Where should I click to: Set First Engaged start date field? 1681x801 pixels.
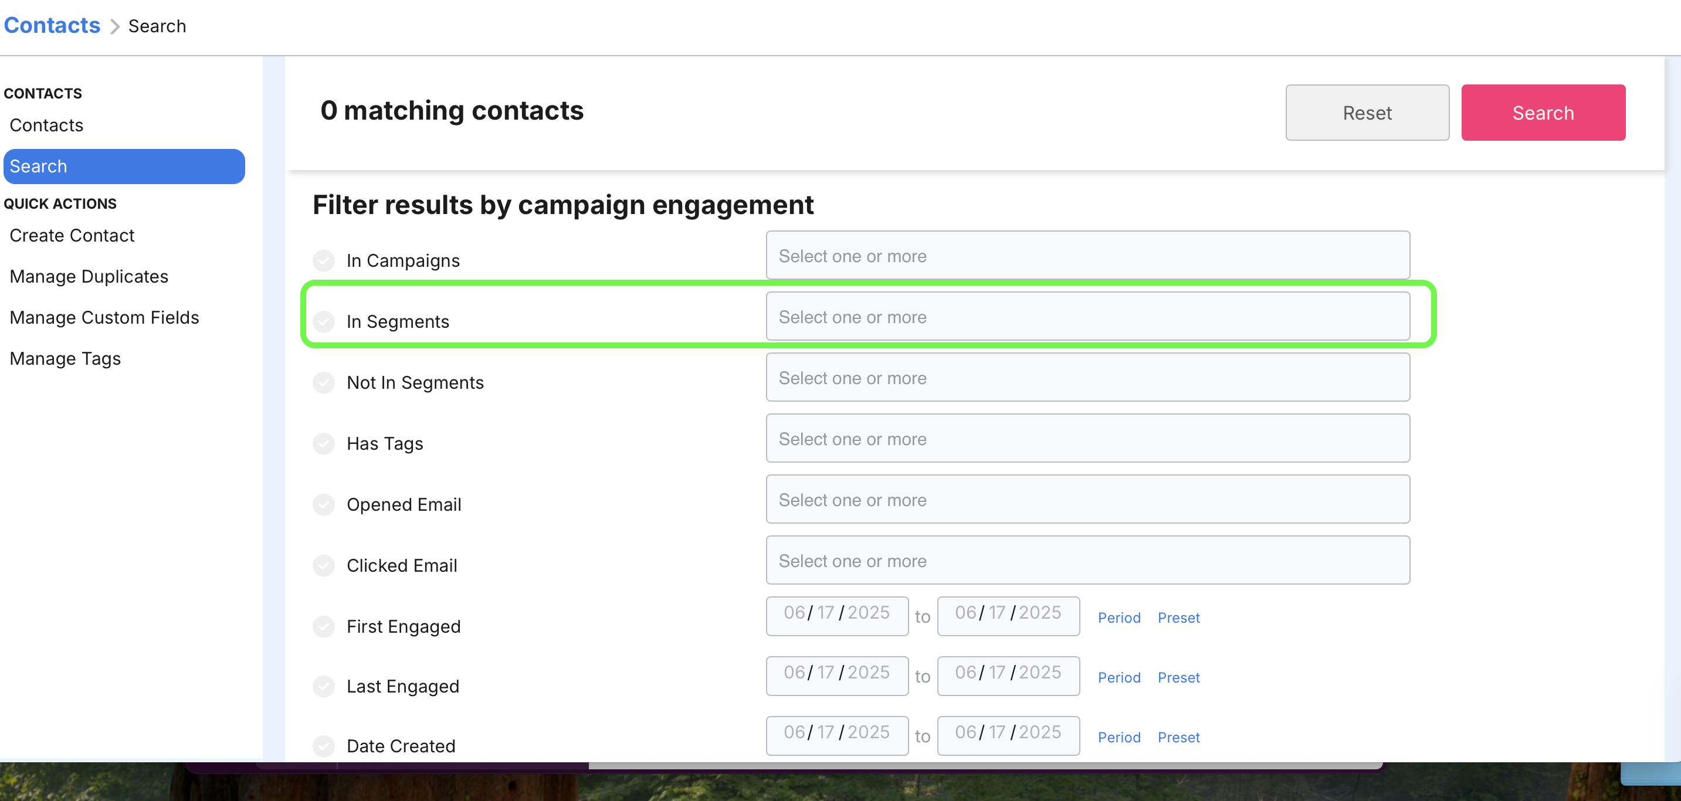point(837,616)
